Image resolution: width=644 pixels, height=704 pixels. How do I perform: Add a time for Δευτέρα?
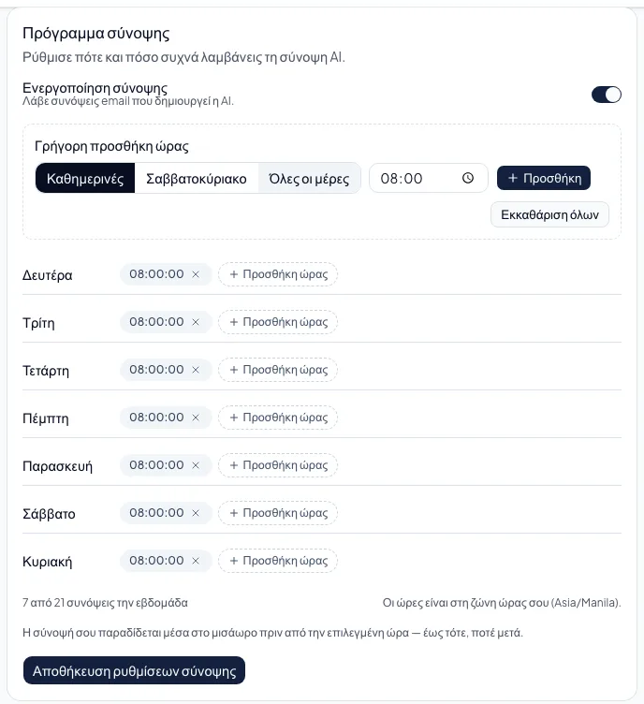278,274
